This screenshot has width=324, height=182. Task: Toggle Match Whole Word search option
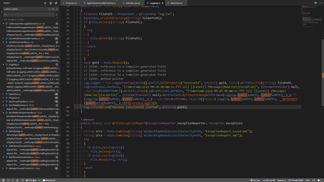(53, 9)
